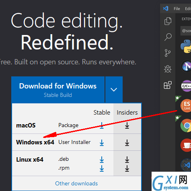The width and height of the screenshot is (191, 191).
Task: Click the Linux x64 row label
Action: click(x=30, y=160)
